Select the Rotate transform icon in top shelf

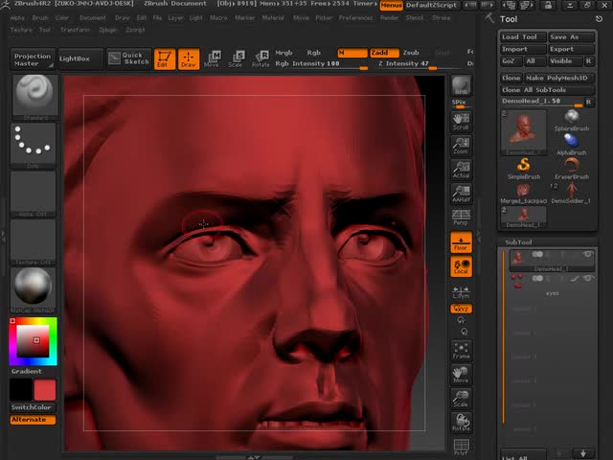tap(261, 59)
